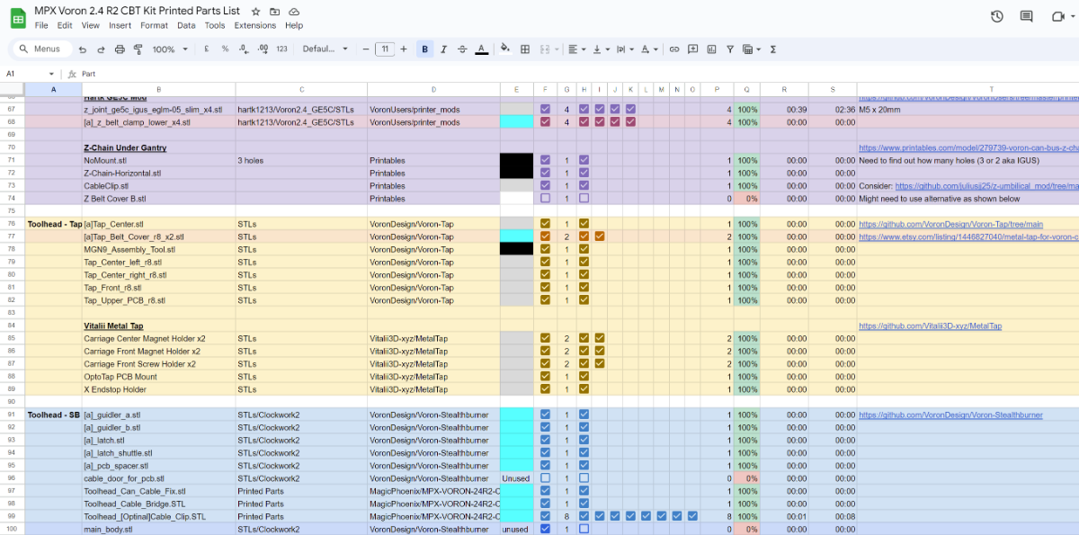1079x535 pixels.
Task: Click the Undo arrow in toolbar
Action: click(x=82, y=49)
